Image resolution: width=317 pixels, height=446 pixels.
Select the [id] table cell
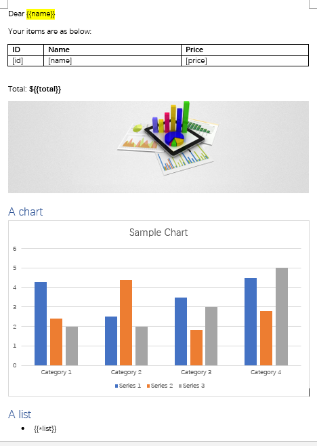(26, 60)
